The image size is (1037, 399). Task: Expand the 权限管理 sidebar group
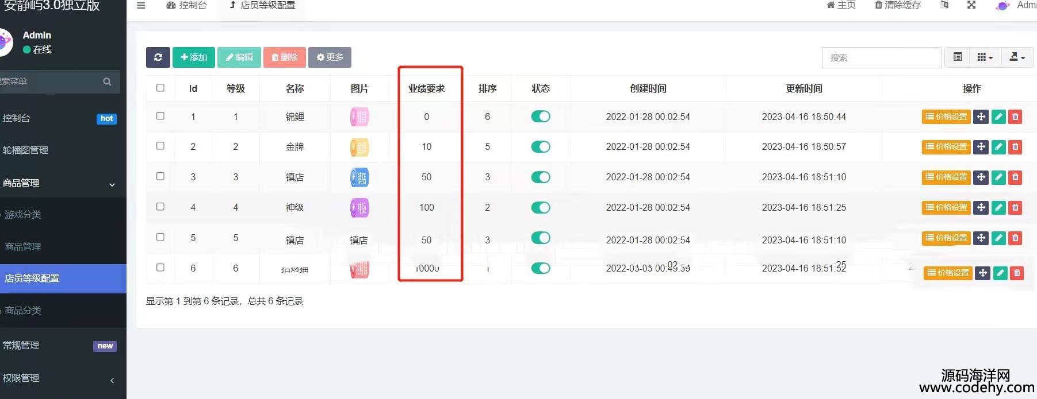pos(63,378)
